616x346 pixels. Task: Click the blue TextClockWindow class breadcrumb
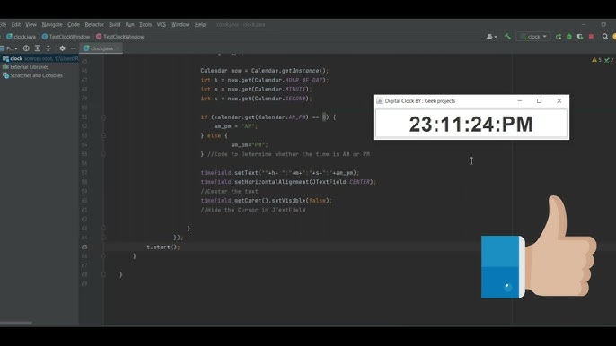pyautogui.click(x=66, y=37)
